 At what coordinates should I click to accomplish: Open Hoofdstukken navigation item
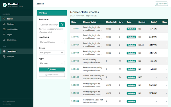coord(17,29)
